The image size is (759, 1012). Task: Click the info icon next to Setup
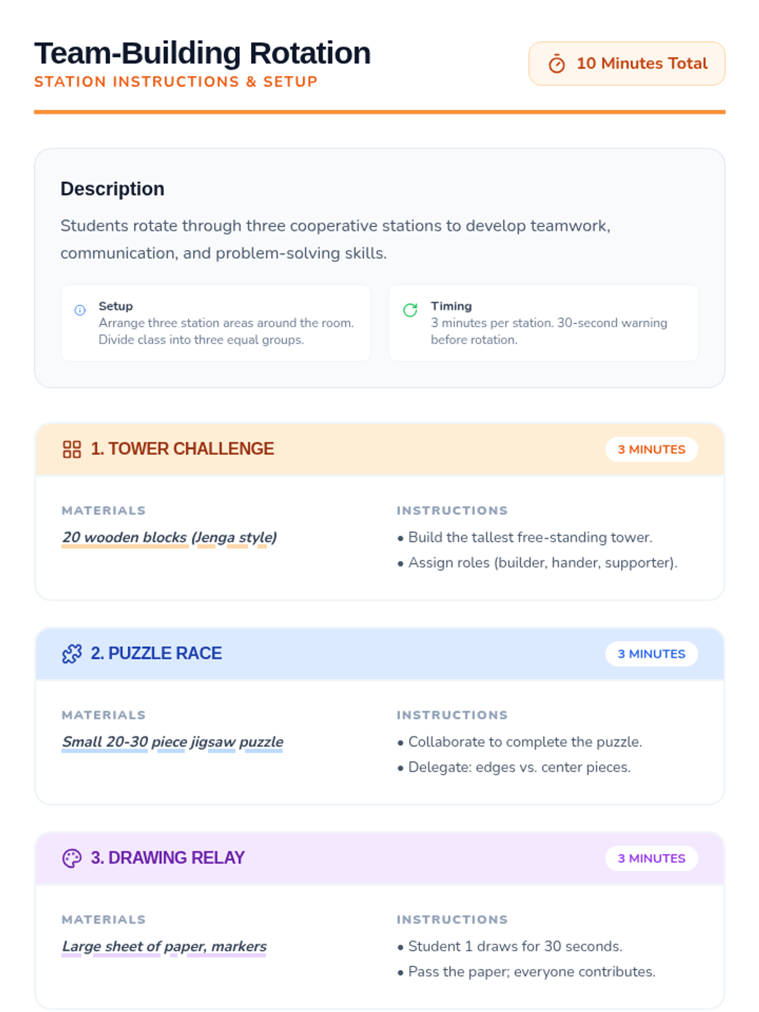[x=80, y=310]
